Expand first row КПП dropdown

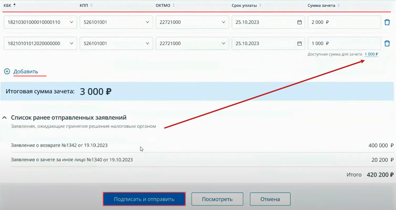click(x=148, y=22)
